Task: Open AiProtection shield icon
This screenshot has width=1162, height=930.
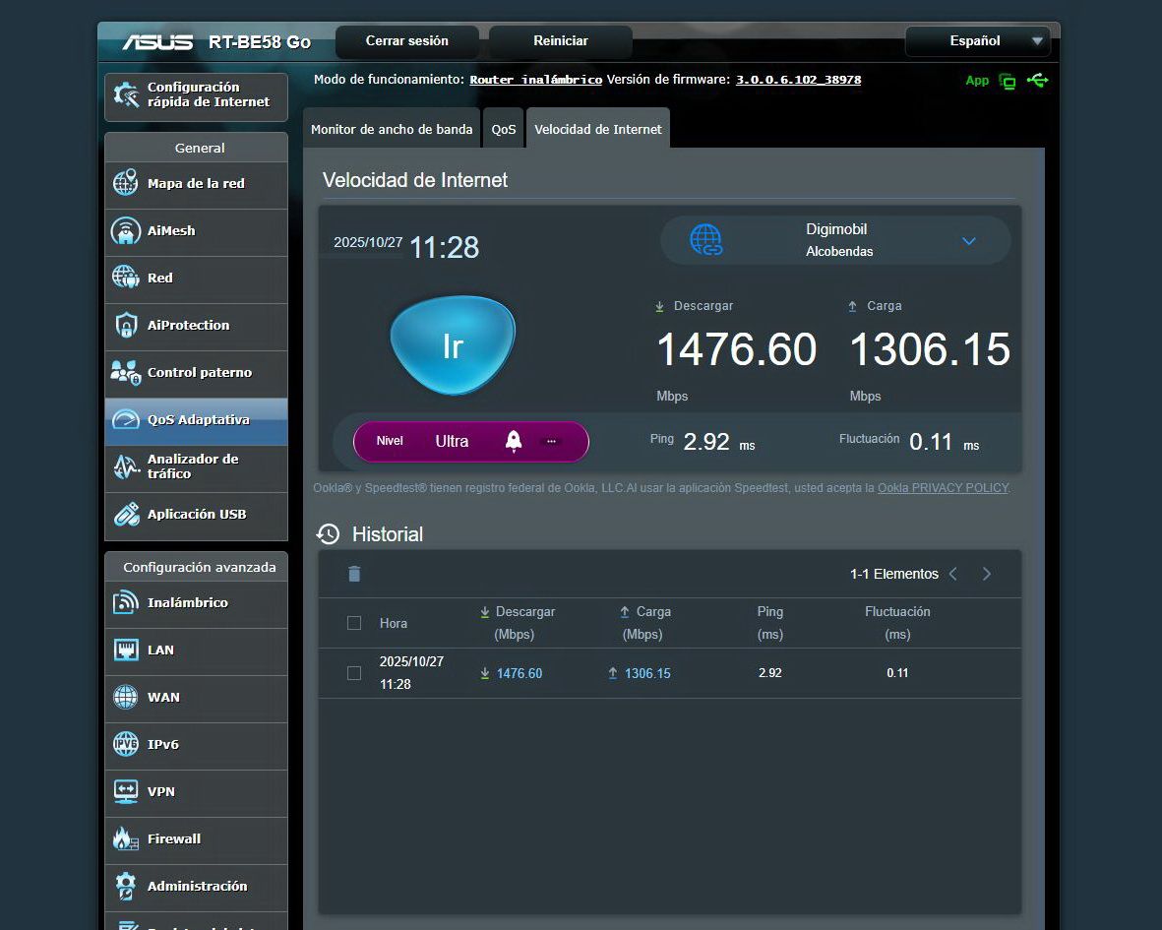Action: click(126, 325)
